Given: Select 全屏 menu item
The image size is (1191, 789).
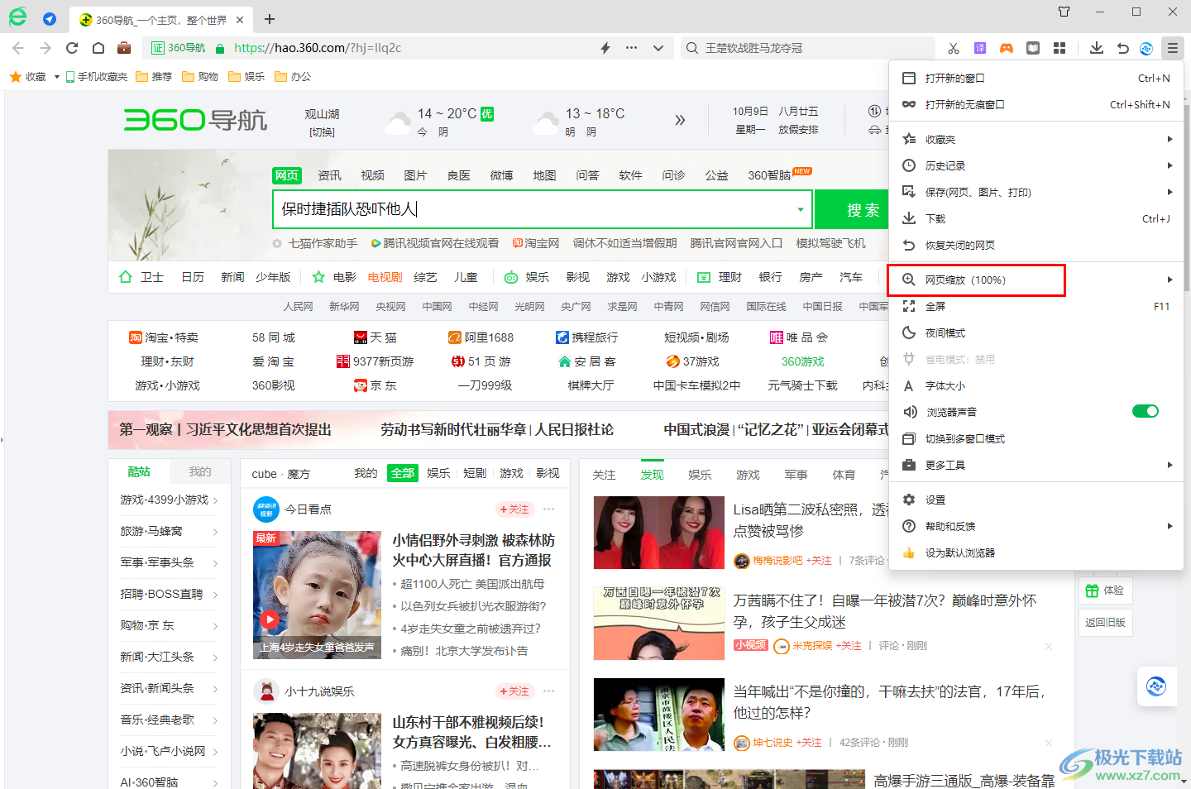Looking at the screenshot, I should click(1036, 306).
